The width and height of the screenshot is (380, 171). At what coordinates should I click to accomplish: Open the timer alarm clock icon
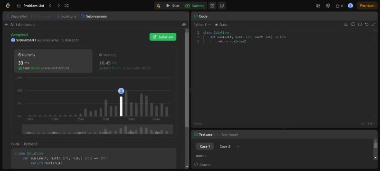point(212,6)
